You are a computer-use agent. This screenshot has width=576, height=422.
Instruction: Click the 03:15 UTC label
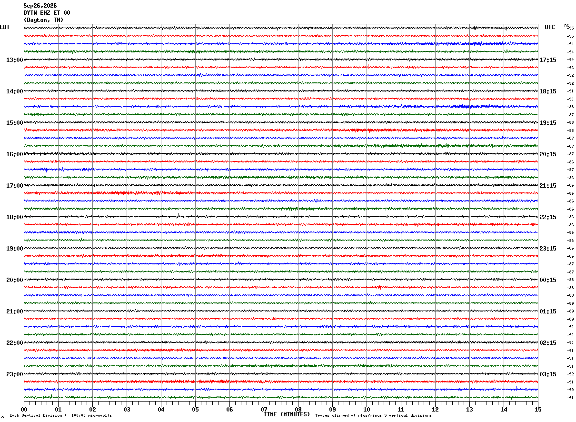tap(548, 374)
